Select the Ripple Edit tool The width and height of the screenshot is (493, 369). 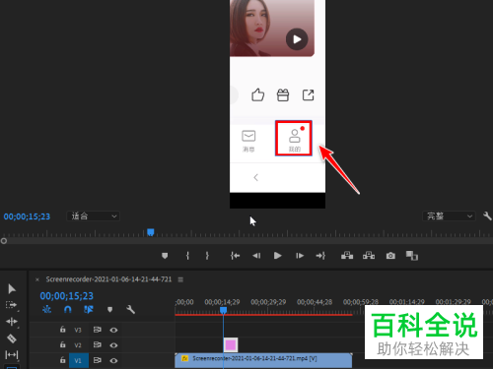[12, 322]
